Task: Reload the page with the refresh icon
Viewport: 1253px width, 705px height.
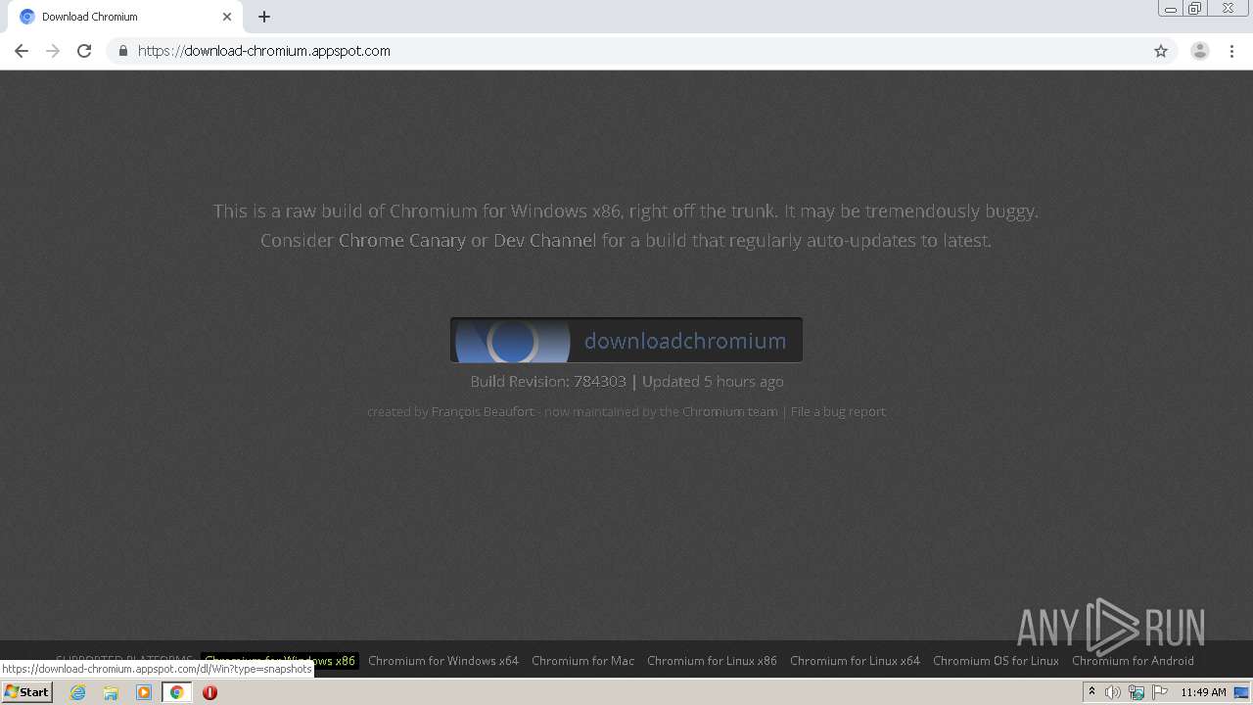Action: tap(84, 51)
